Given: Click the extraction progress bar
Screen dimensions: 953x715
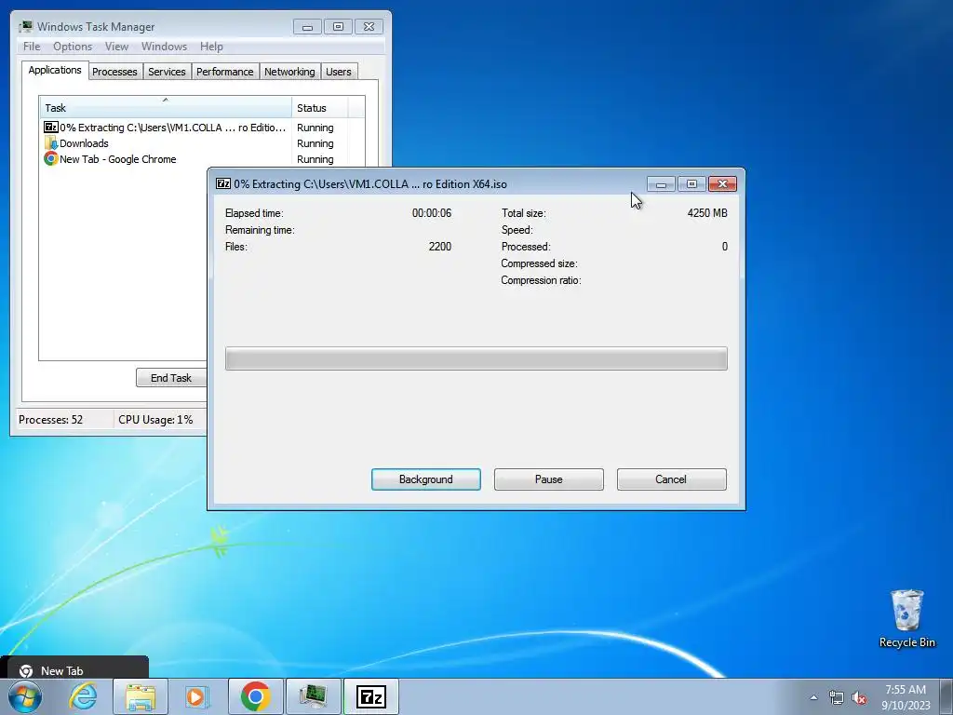Looking at the screenshot, I should [x=476, y=358].
